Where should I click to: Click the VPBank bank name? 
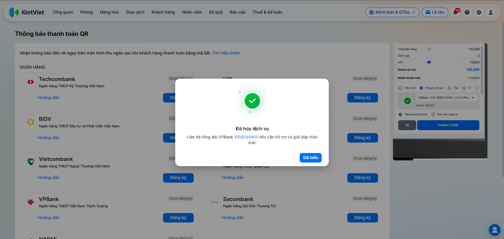click(x=49, y=199)
